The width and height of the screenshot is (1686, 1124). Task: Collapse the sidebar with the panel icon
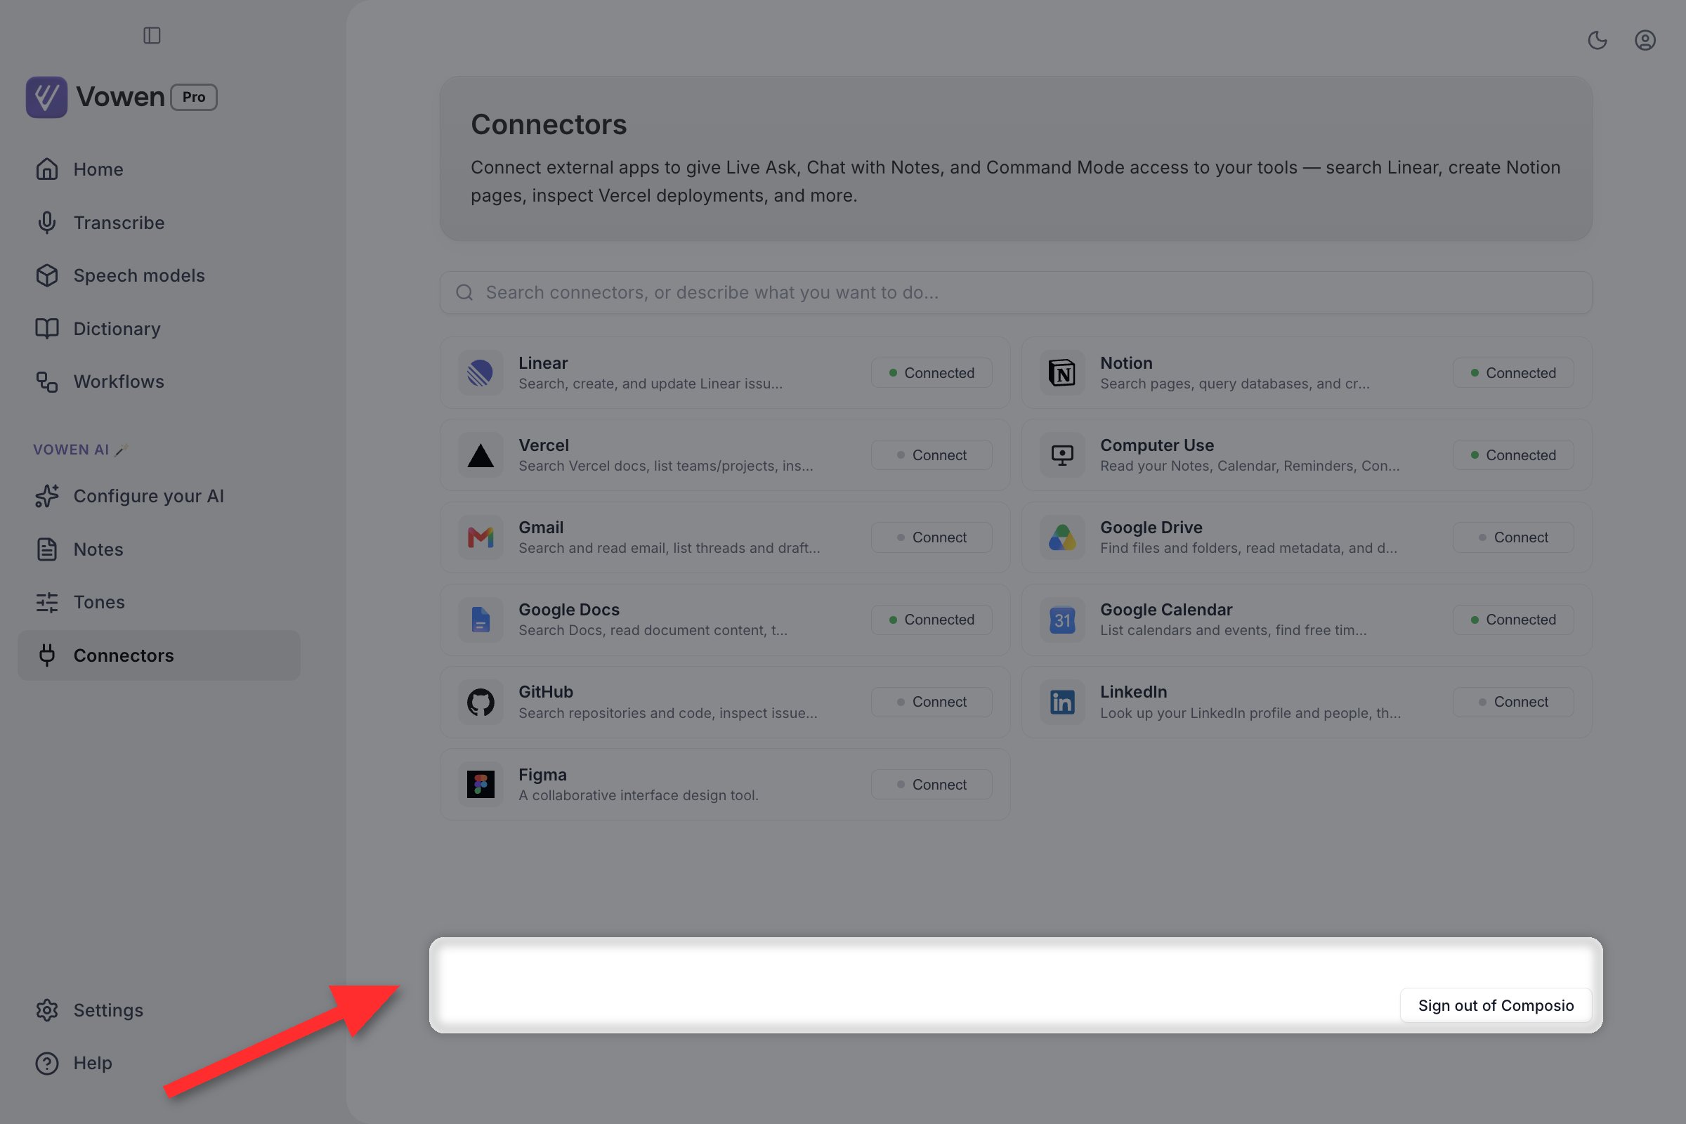151,35
